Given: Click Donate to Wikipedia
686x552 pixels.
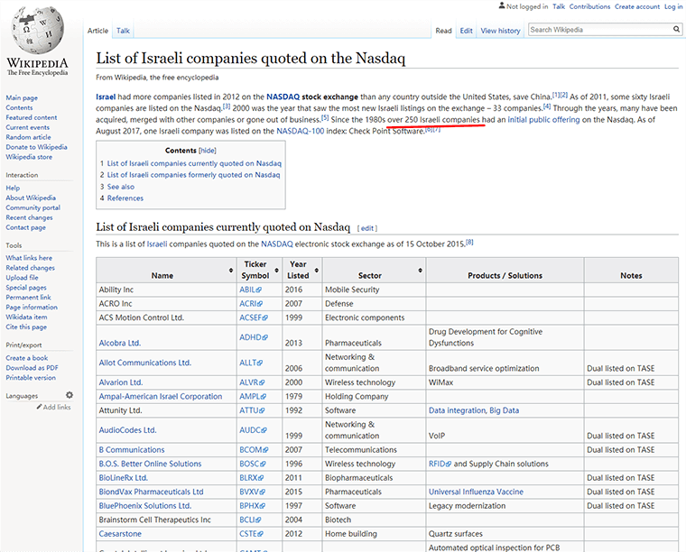Looking at the screenshot, I should pyautogui.click(x=36, y=147).
